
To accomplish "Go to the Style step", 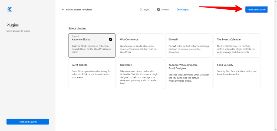I will (144, 9).
